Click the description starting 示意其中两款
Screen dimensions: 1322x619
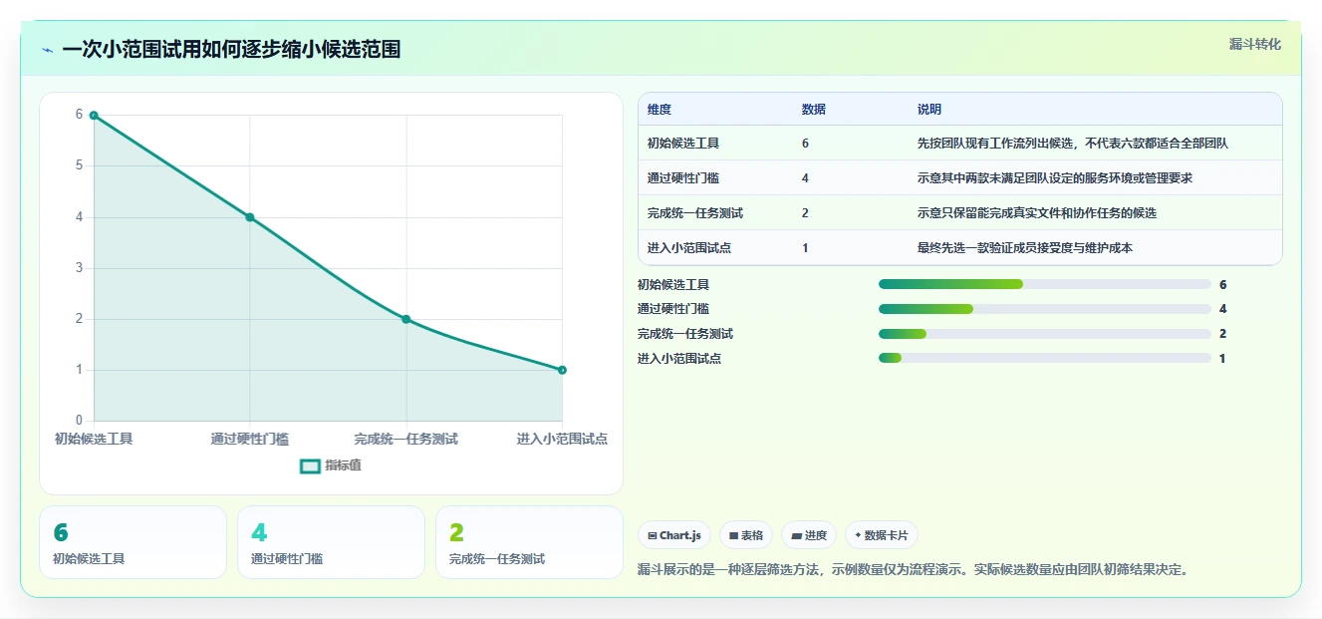pyautogui.click(x=1054, y=178)
